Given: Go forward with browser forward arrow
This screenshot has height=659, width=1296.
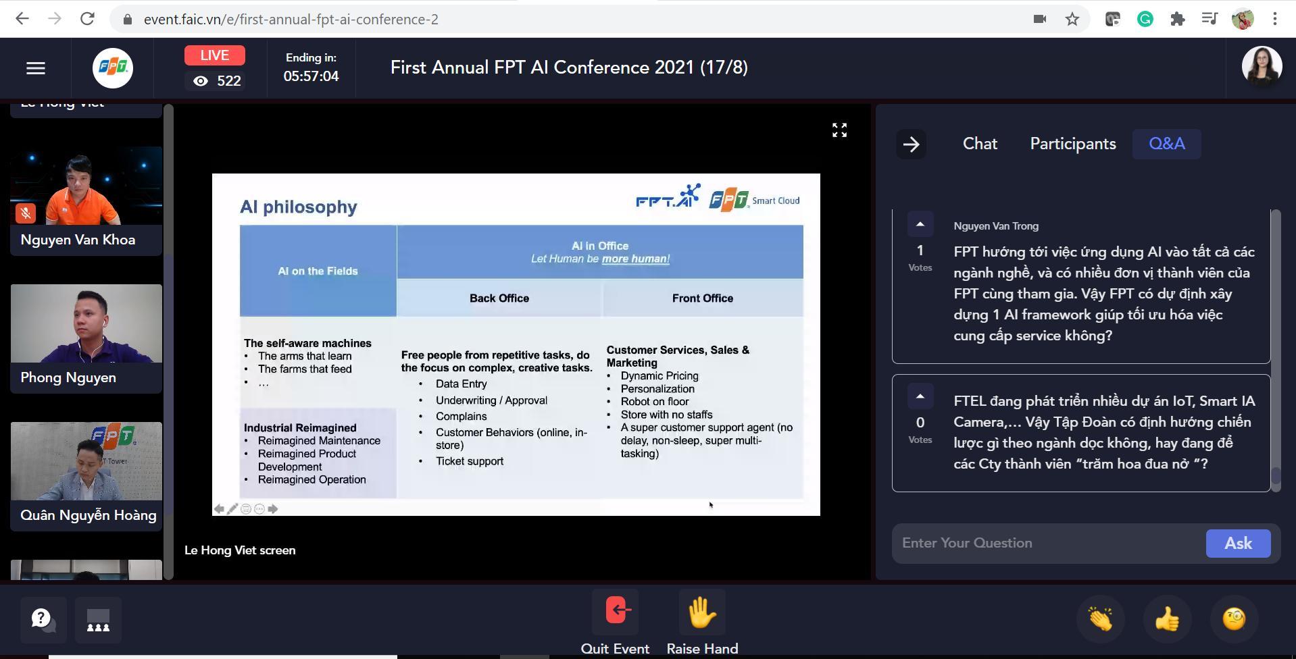Looking at the screenshot, I should (55, 19).
